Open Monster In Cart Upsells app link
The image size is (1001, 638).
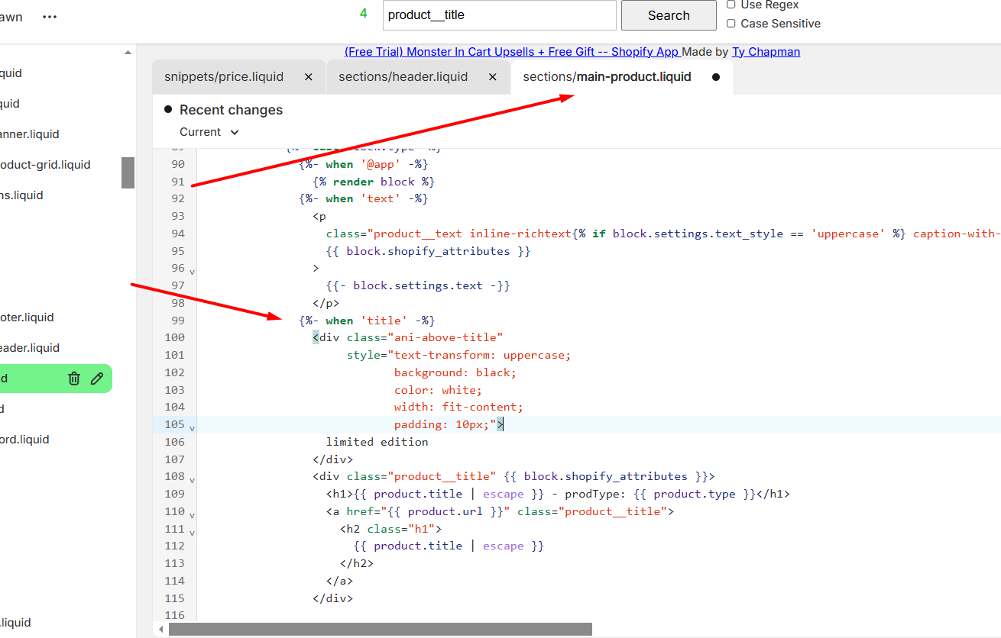[x=512, y=52]
